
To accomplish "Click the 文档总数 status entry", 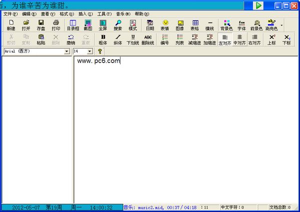I will point(280,207).
